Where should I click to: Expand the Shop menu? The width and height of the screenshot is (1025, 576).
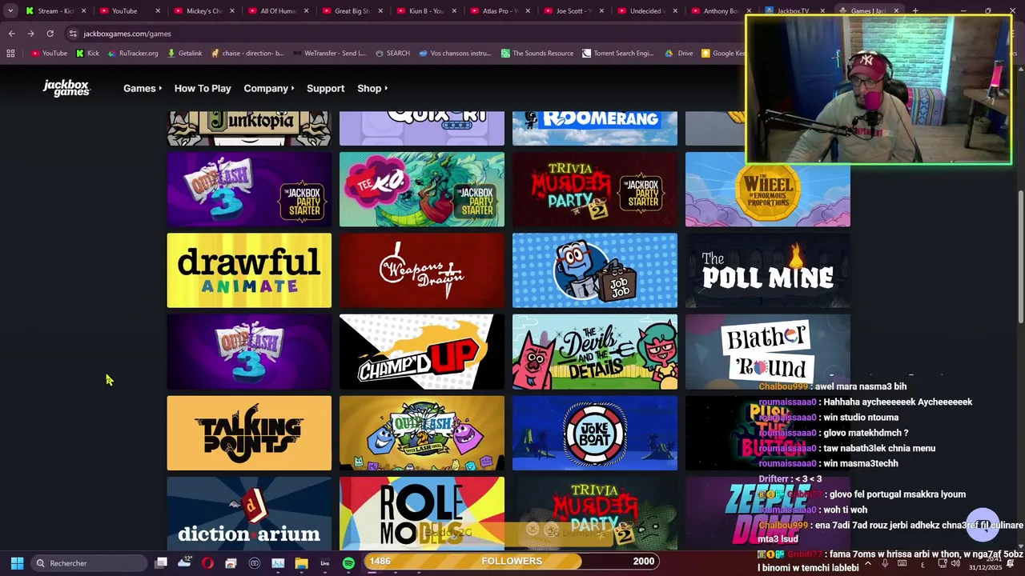click(x=372, y=88)
